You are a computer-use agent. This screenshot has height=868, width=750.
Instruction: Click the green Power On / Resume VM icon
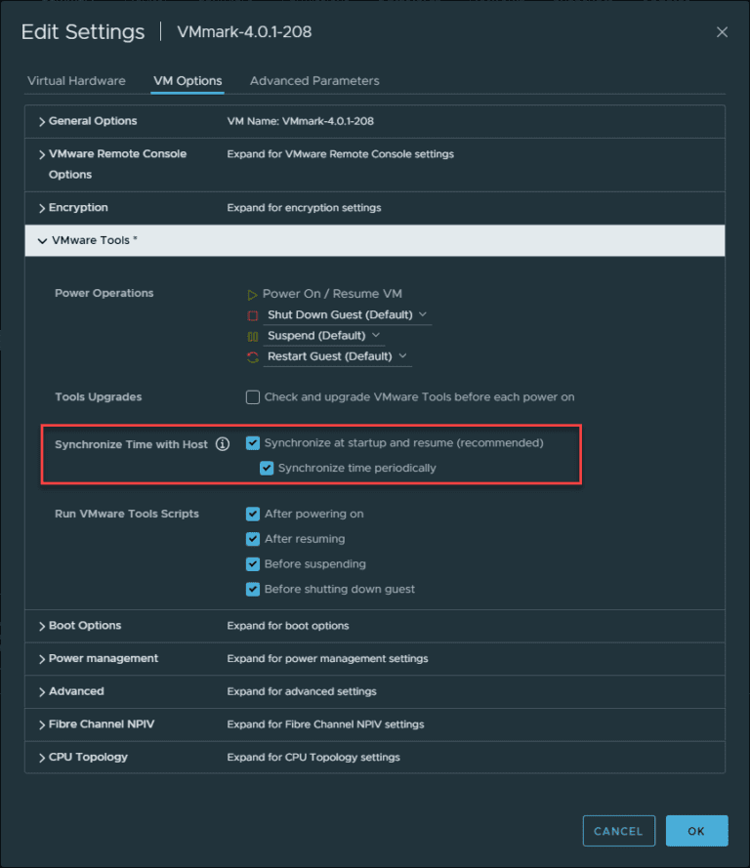(x=252, y=293)
